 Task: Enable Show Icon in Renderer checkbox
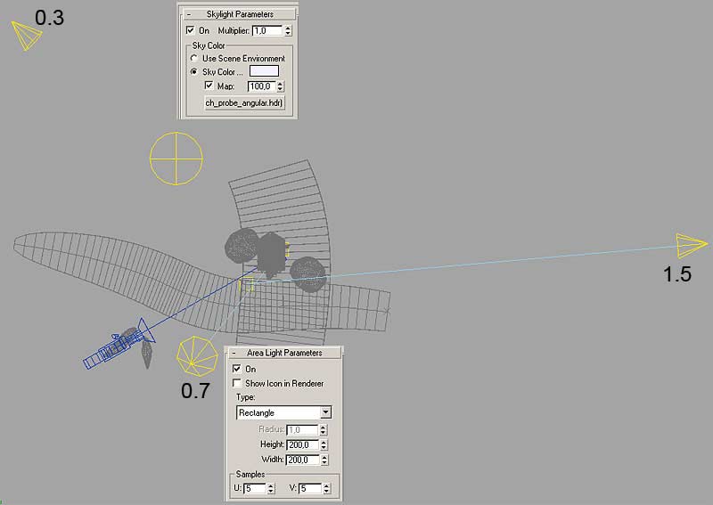[236, 383]
